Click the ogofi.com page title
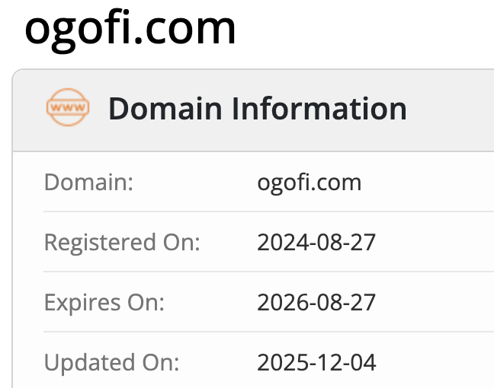494x388 pixels. click(130, 28)
